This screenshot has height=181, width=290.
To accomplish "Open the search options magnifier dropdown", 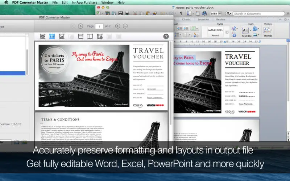I will pos(229,13).
